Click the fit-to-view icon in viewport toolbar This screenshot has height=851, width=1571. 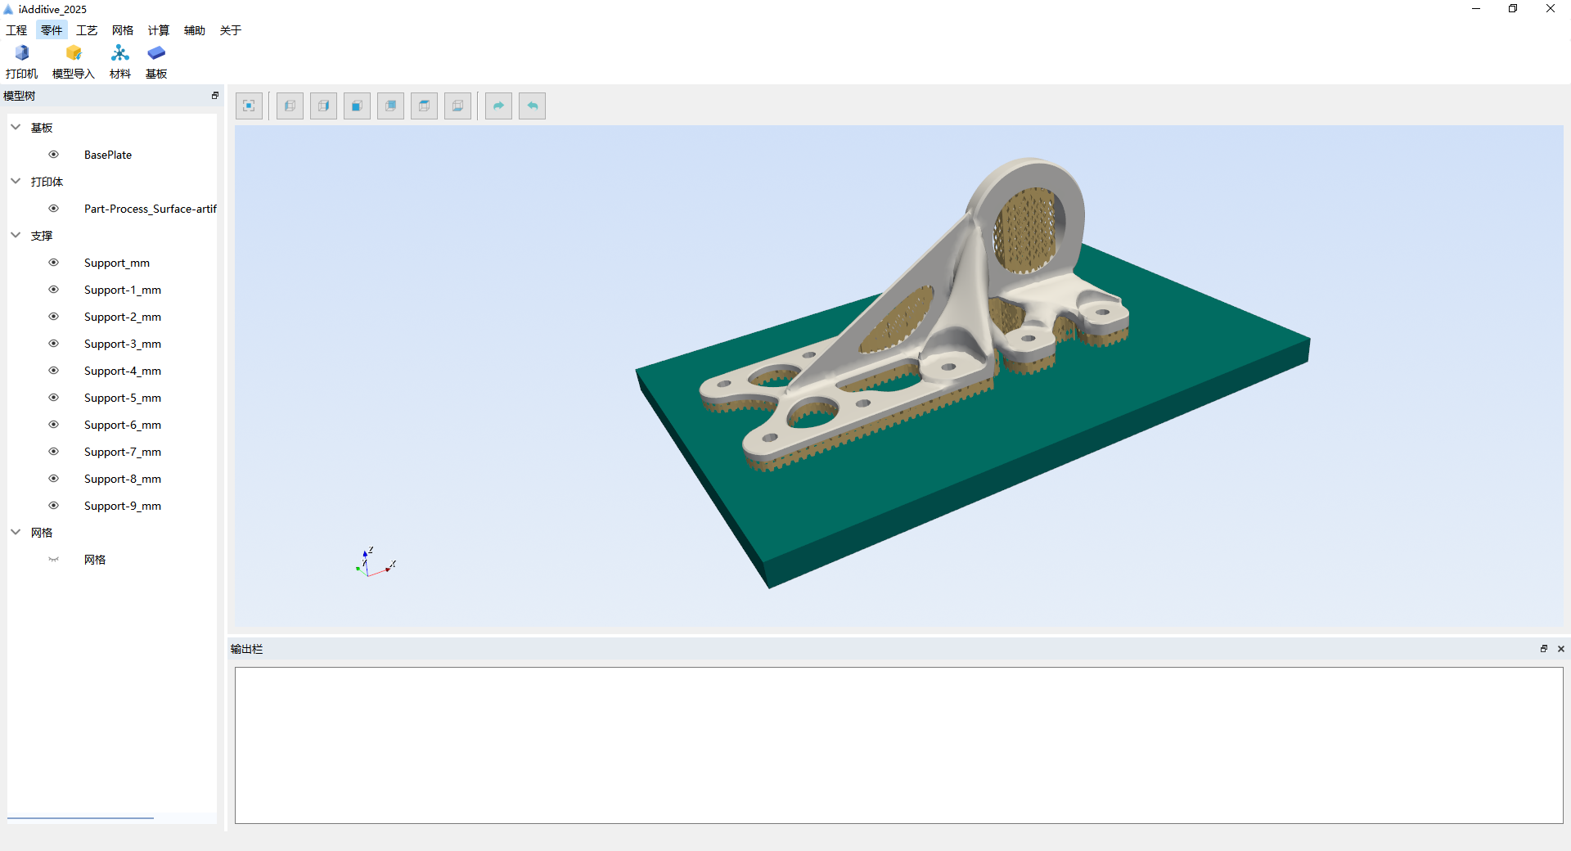coord(249,106)
